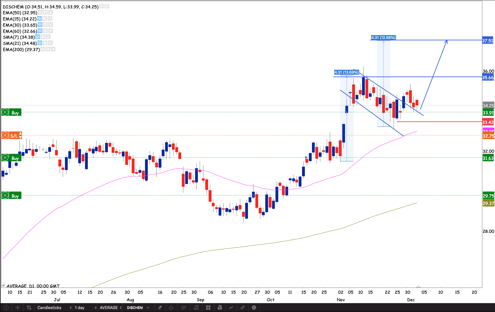
Task: Open chart settings gear in bottom toolbar
Action: coord(254,308)
